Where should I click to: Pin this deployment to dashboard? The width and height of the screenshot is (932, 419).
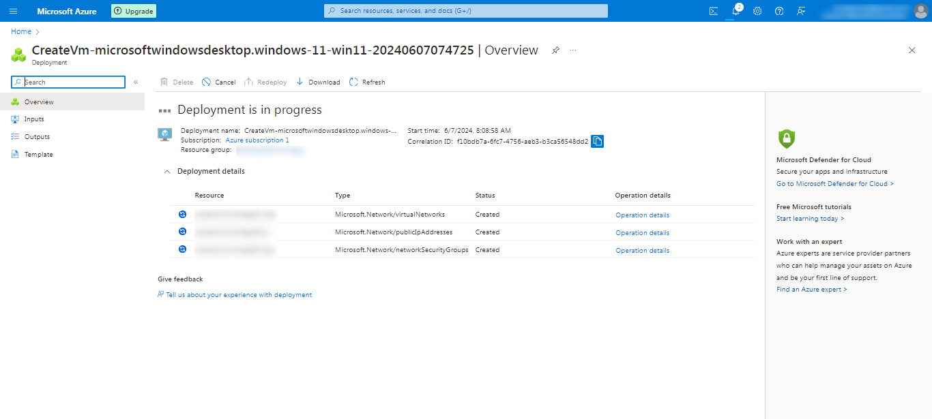555,50
